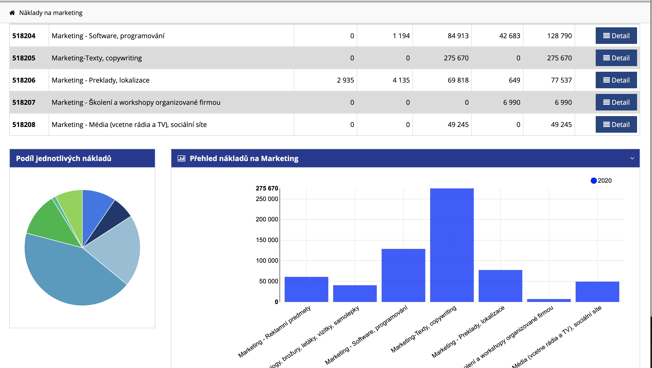Screen dimensions: 652x368
Task: Click the Software, programování chart bar
Action: 403,275
